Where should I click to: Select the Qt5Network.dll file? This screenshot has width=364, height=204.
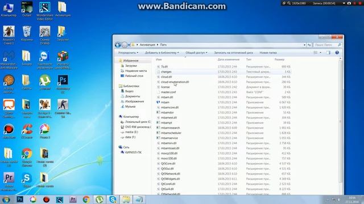171,174
